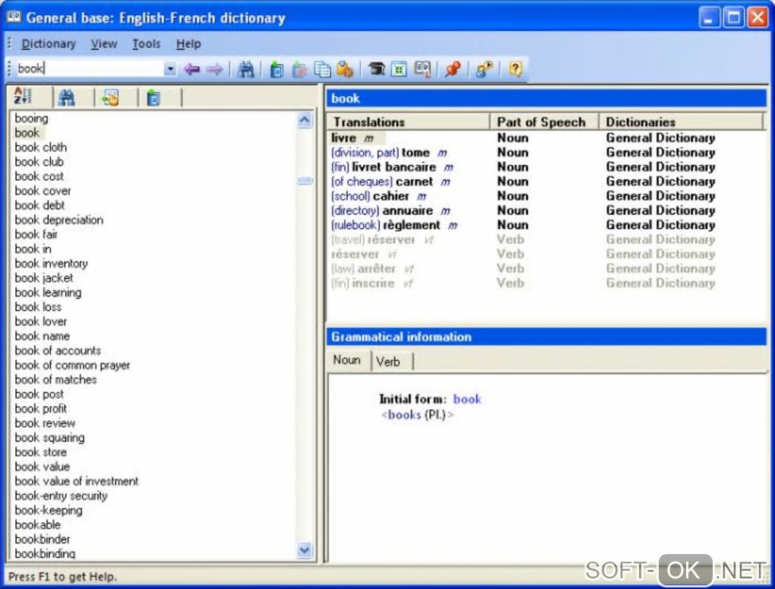Click the word list scrollbar thumb

(305, 181)
